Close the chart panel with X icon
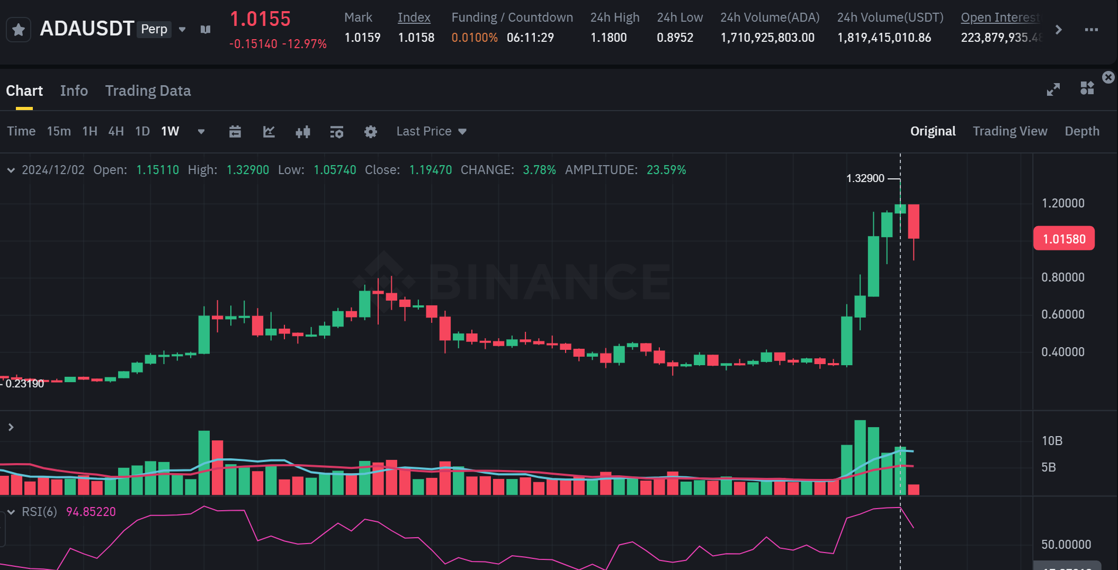1118x570 pixels. (x=1108, y=77)
